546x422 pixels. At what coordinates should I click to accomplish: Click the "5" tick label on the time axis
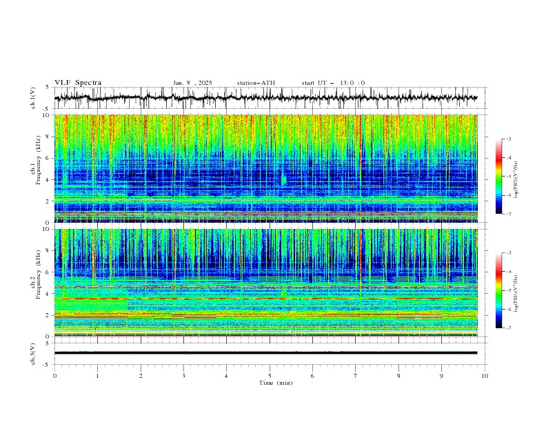pos(270,376)
